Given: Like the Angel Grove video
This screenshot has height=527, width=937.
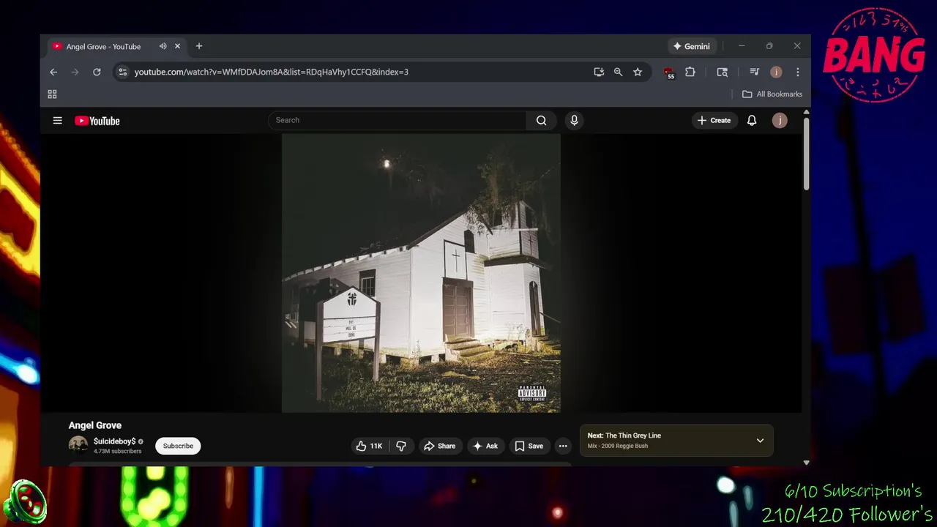Looking at the screenshot, I should pos(370,446).
